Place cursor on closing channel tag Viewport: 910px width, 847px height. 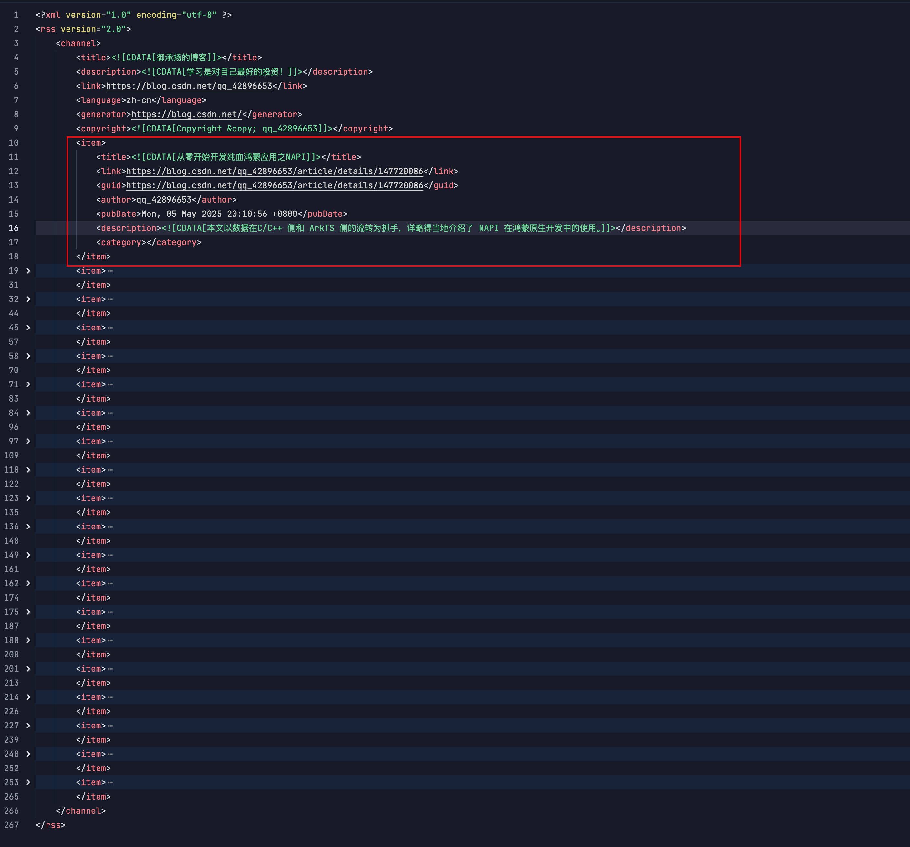coord(80,811)
